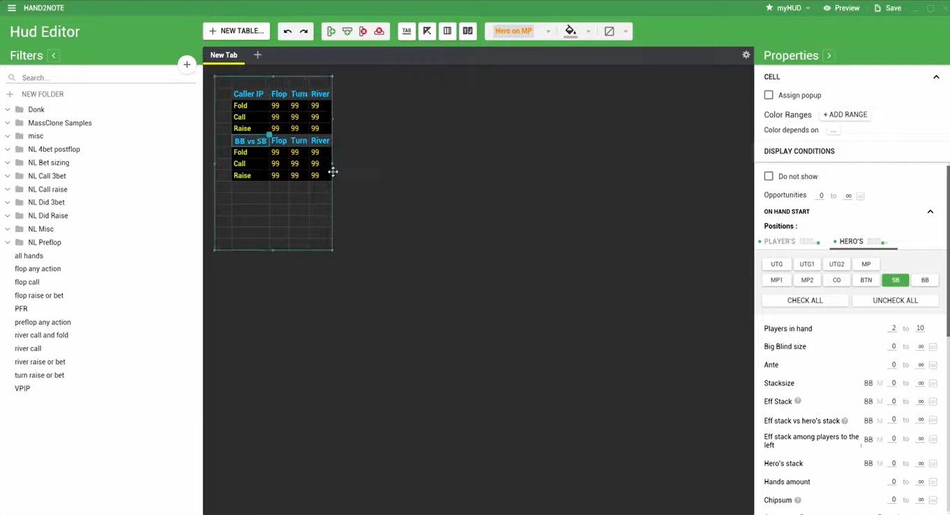The image size is (950, 515).
Task: Click infinity toggle icon in Ante row
Action: pyautogui.click(x=933, y=365)
